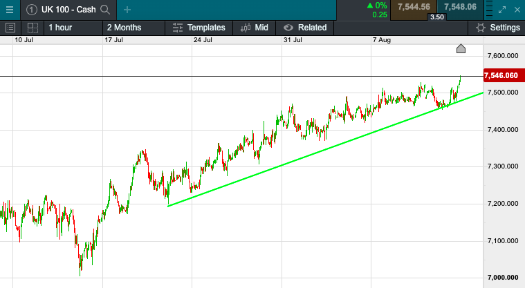525x288 pixels.
Task: Open the list view panel icon
Action: [x=10, y=28]
